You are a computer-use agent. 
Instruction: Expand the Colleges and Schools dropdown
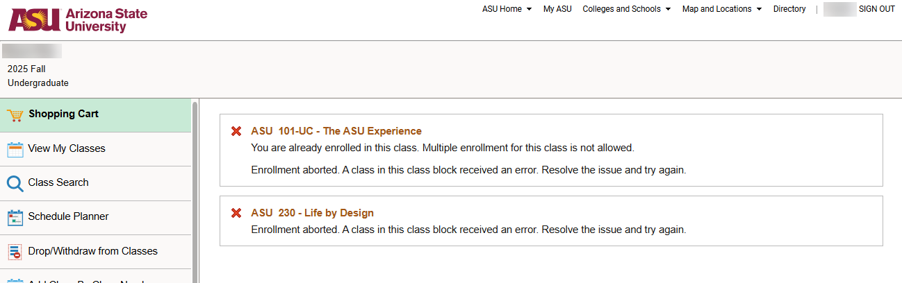click(626, 9)
